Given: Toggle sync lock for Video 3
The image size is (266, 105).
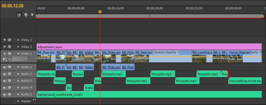Looking at the screenshot, I should click(x=9, y=40).
